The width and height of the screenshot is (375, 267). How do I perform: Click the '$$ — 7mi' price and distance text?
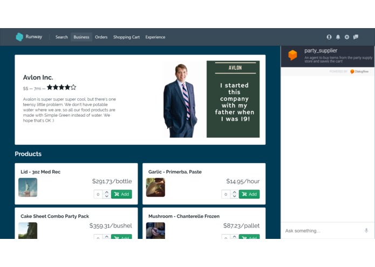tap(32, 89)
